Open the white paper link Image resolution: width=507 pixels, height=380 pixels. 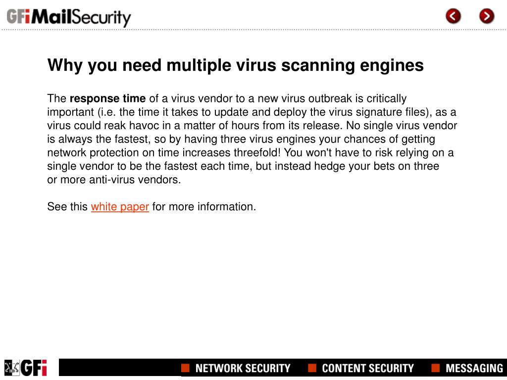[x=120, y=207]
